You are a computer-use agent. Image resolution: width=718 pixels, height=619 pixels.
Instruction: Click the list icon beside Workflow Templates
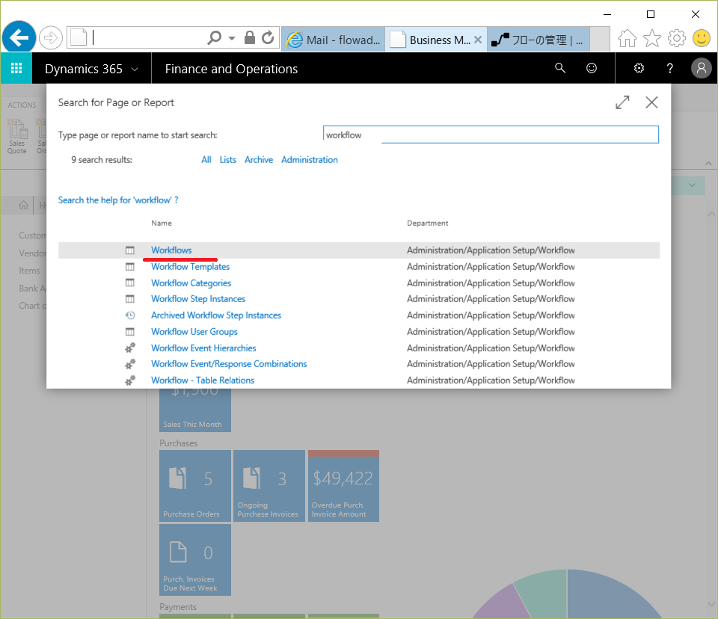click(x=130, y=266)
